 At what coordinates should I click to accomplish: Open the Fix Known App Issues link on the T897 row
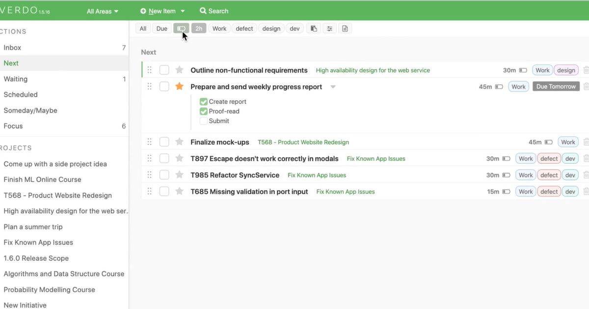point(376,159)
